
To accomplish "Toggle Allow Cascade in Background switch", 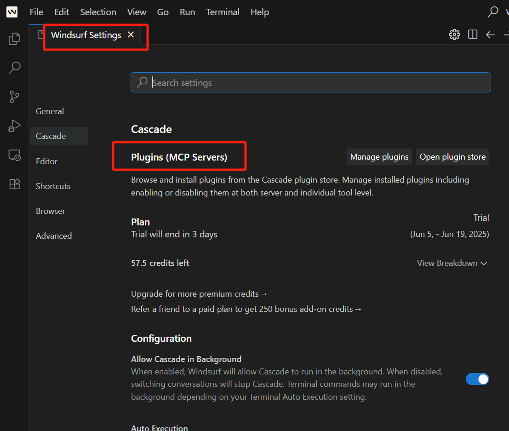I will click(477, 379).
